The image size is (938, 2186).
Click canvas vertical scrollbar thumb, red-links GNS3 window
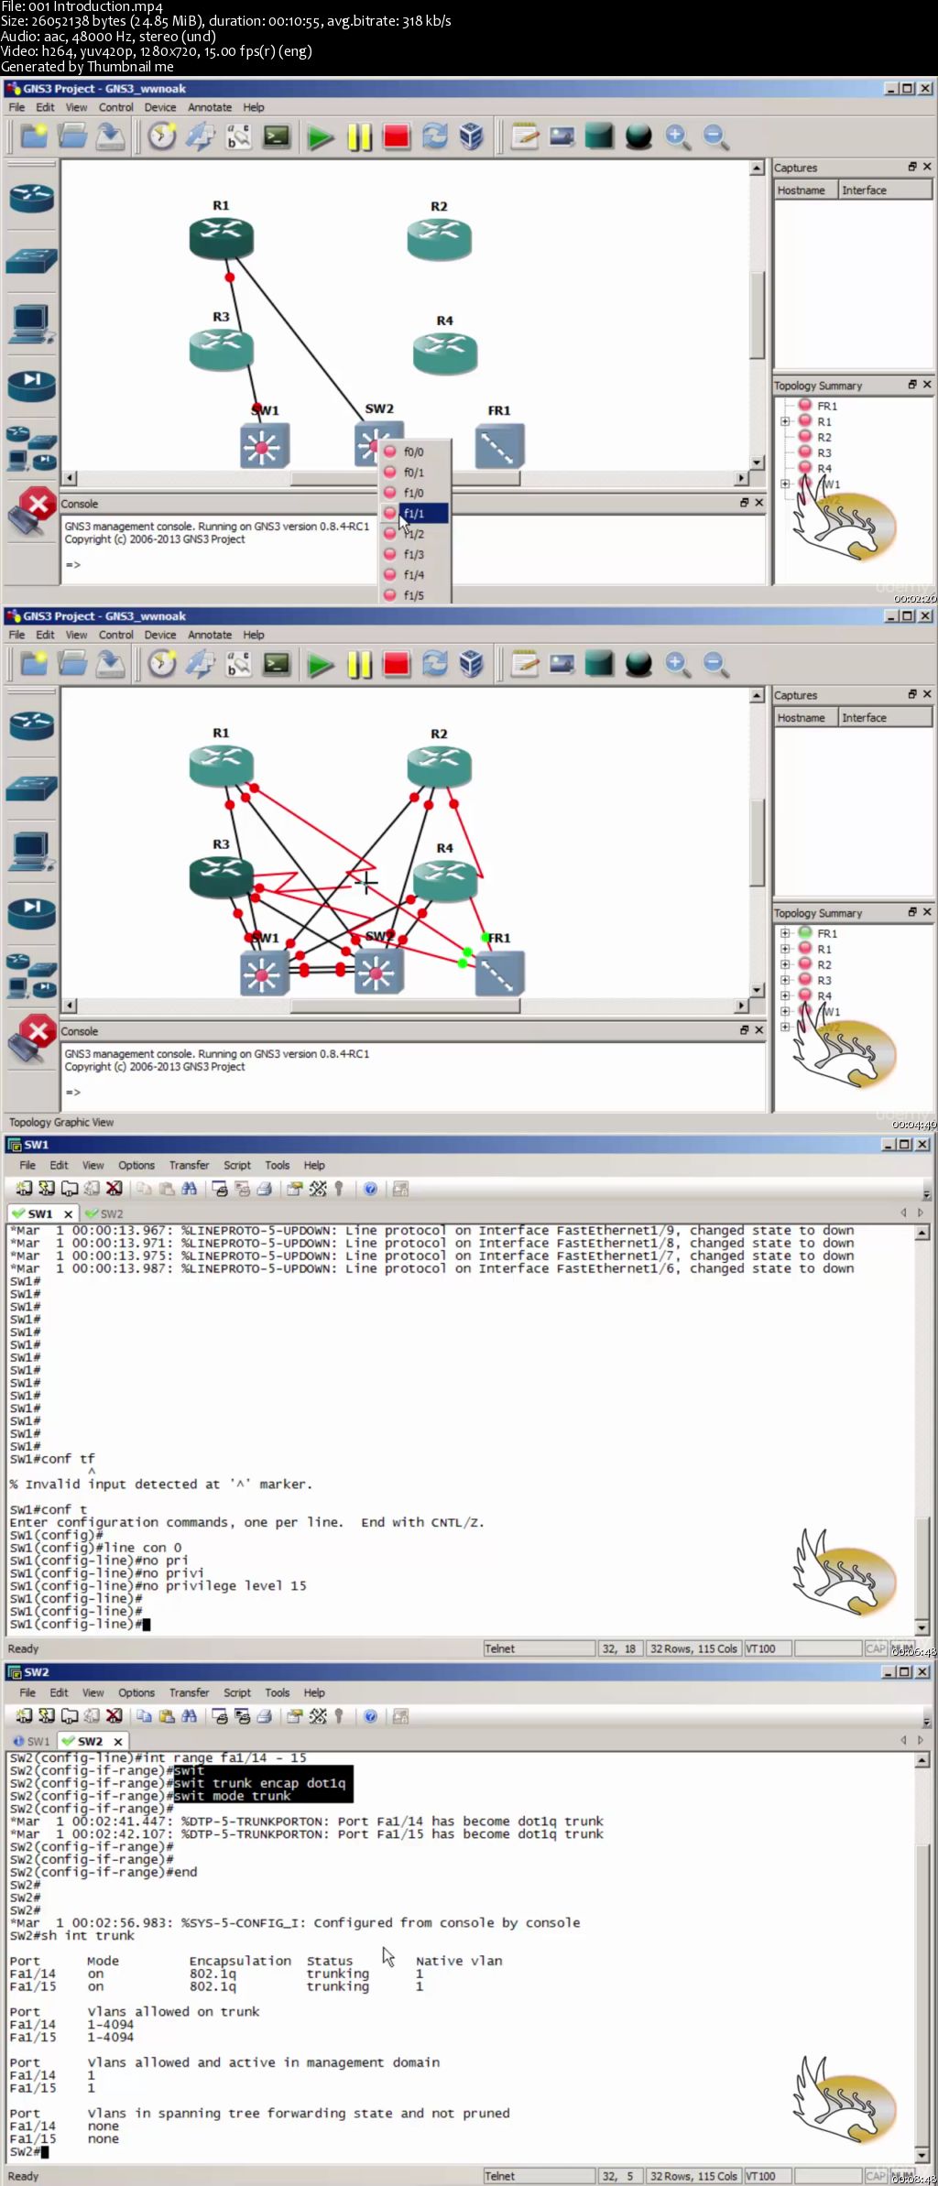click(758, 842)
